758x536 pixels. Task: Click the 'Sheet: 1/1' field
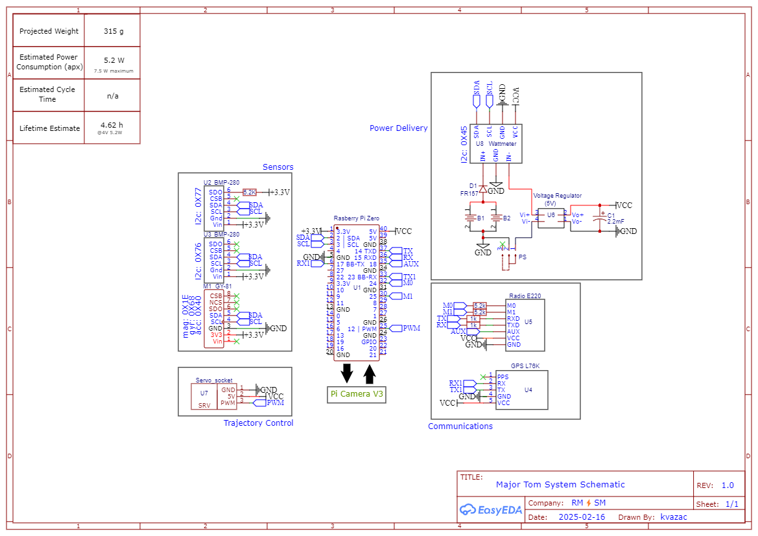tap(717, 504)
